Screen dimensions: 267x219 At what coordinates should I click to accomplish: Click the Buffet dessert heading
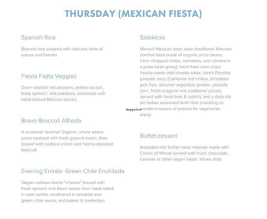[158, 136]
